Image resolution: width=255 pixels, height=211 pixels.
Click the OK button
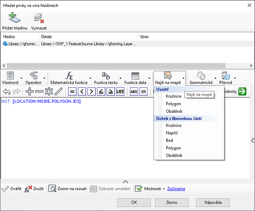(x=134, y=203)
